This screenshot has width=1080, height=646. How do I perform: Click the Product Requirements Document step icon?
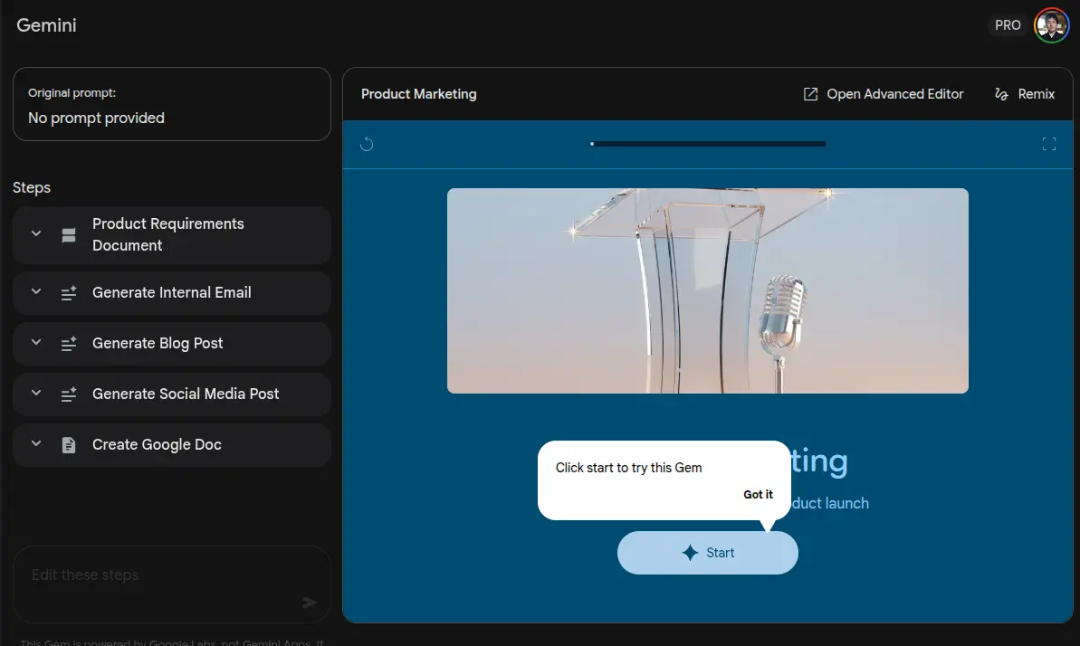[69, 235]
